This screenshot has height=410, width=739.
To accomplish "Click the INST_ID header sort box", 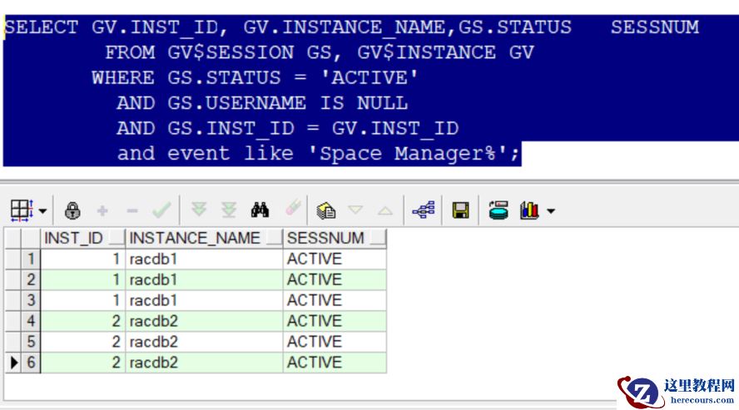I will (117, 238).
